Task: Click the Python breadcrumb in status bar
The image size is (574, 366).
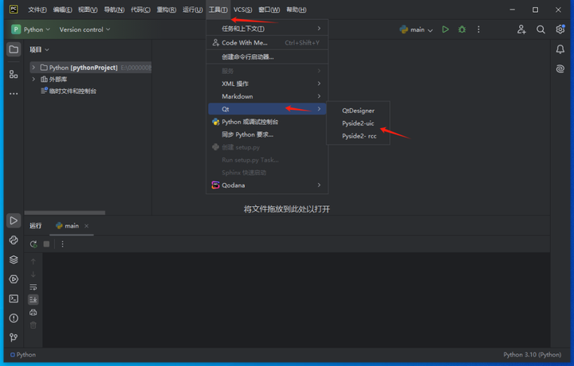Action: pyautogui.click(x=23, y=355)
